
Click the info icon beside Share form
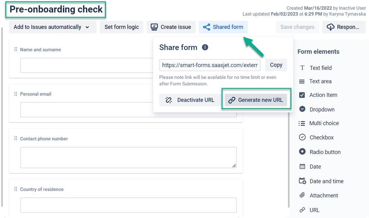(205, 48)
